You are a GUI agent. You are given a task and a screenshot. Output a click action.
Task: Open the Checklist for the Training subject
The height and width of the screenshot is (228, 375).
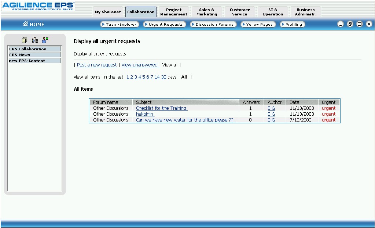coord(161,108)
